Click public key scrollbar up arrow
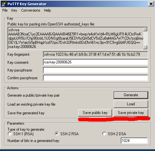Screen dimensions: 155x151 [145, 29]
